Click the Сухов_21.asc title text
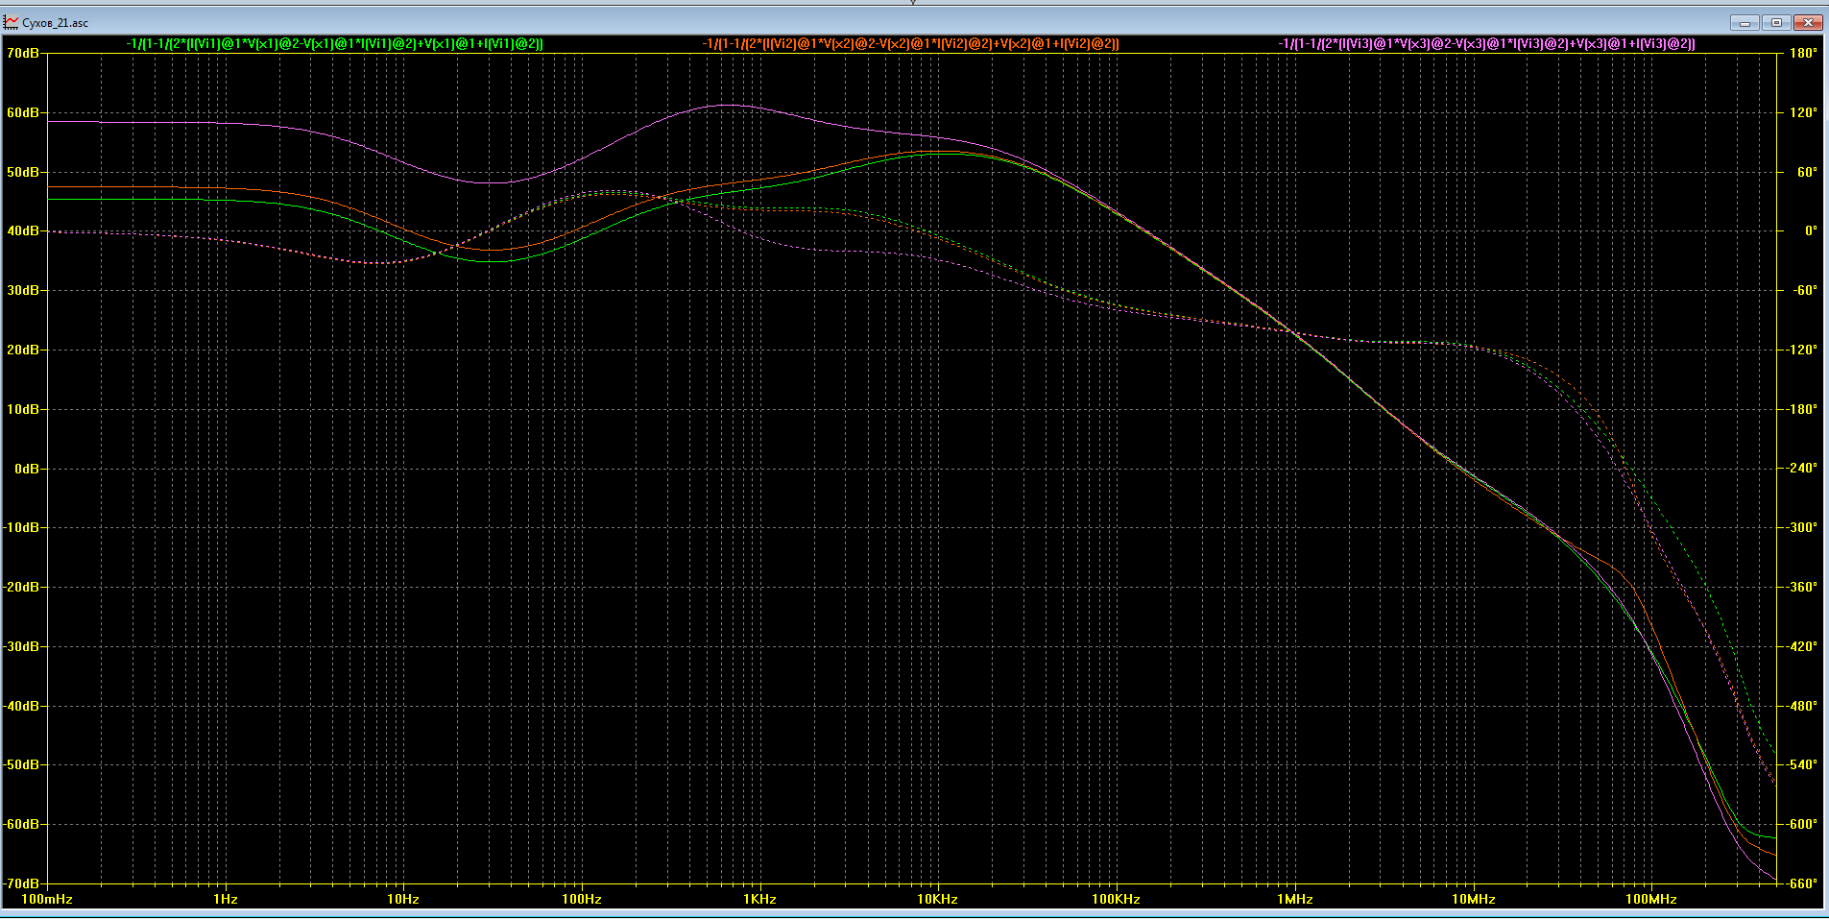1829x919 pixels. (56, 23)
